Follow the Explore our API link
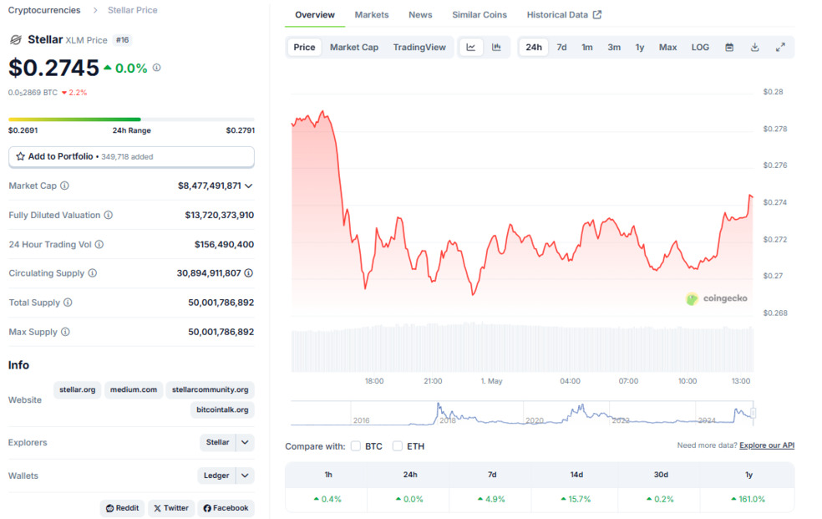 pyautogui.click(x=767, y=445)
